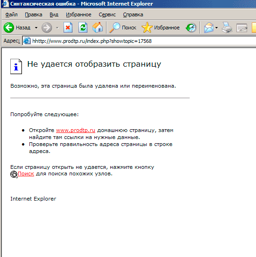
Task: Click the Internet Explorer title bar icon
Action: (5, 4)
